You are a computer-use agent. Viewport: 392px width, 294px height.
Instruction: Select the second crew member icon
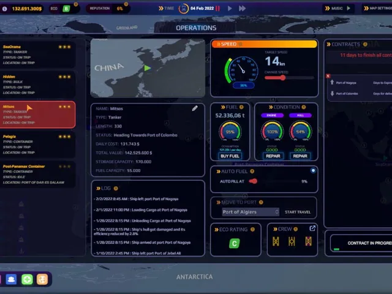click(x=292, y=241)
